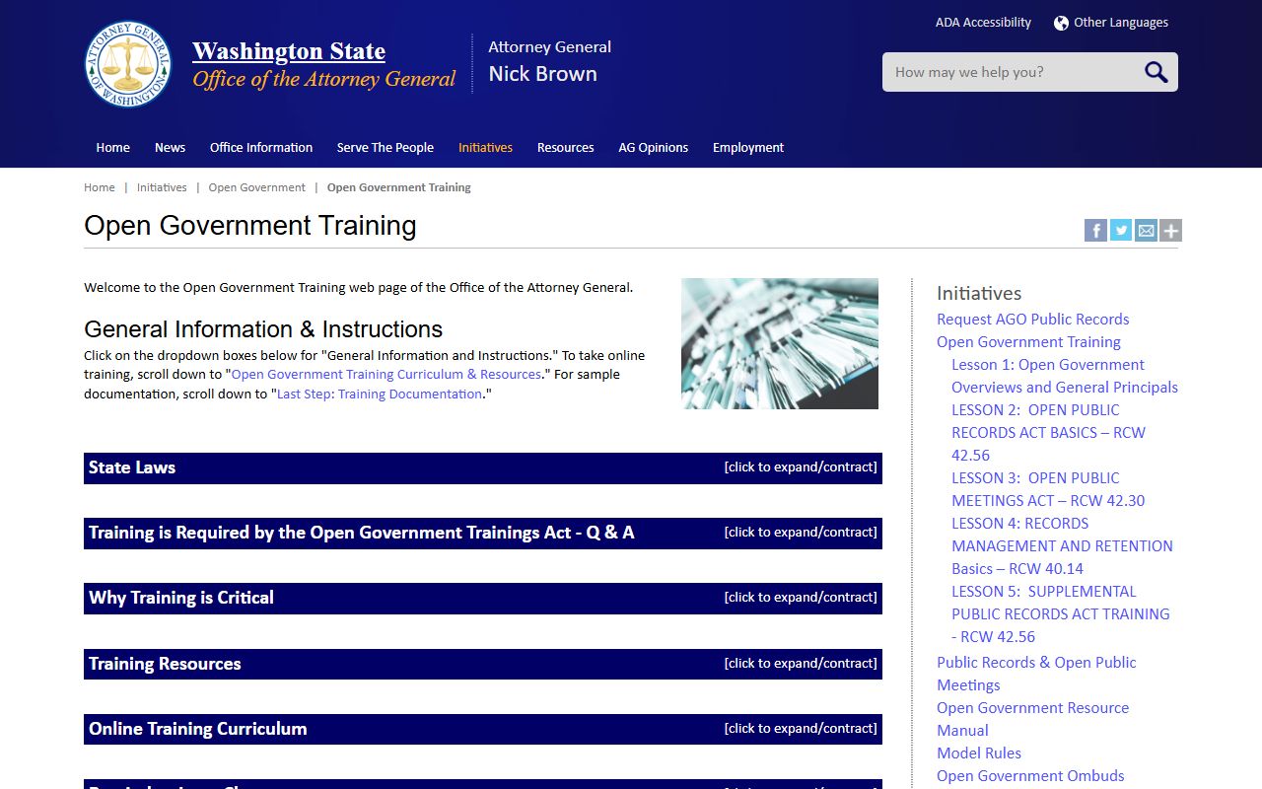
Task: Open Lesson 1: Open Government Overviews link
Action: point(1065,376)
